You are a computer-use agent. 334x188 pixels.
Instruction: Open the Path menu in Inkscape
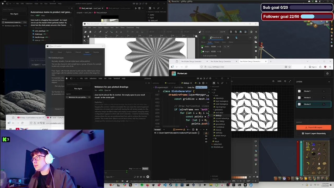click(x=112, y=27)
